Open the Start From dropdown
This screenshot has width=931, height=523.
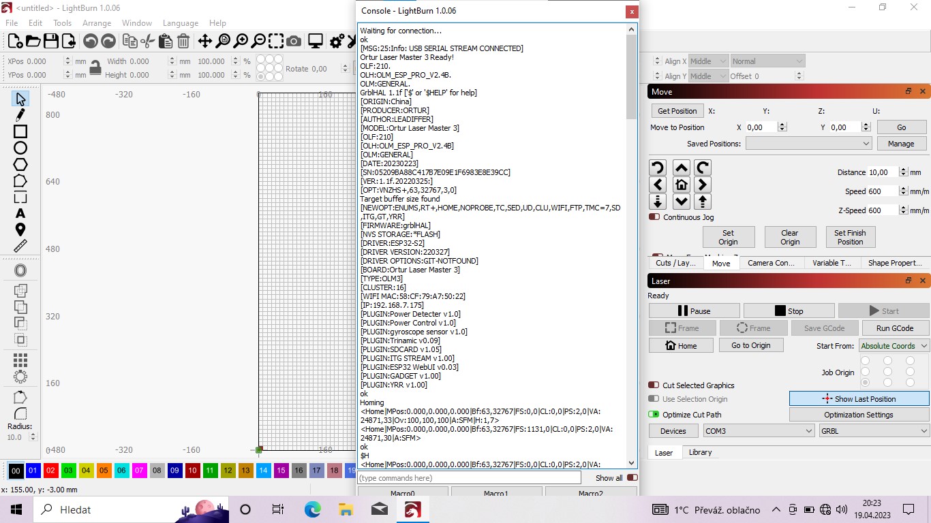point(894,346)
